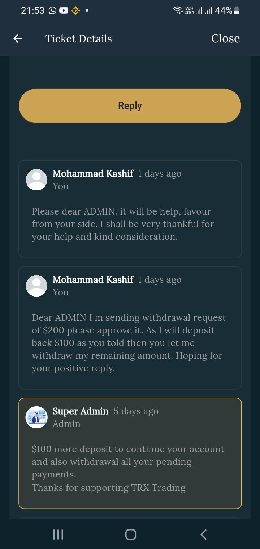Viewport: 260px width, 549px height.
Task: Open WhatsApp notification icon in status bar
Action: pyautogui.click(x=53, y=11)
